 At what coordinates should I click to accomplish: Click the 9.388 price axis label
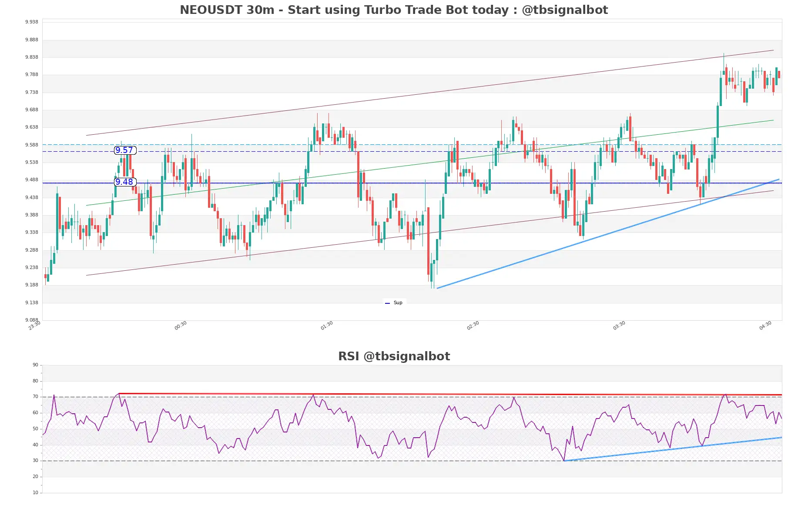coord(32,215)
